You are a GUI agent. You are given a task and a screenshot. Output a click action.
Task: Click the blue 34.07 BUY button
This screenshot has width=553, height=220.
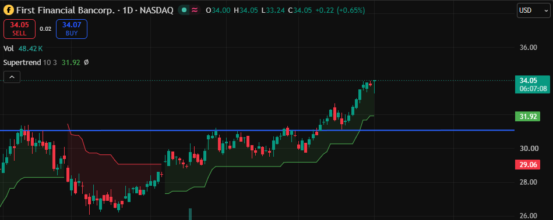pyautogui.click(x=71, y=29)
